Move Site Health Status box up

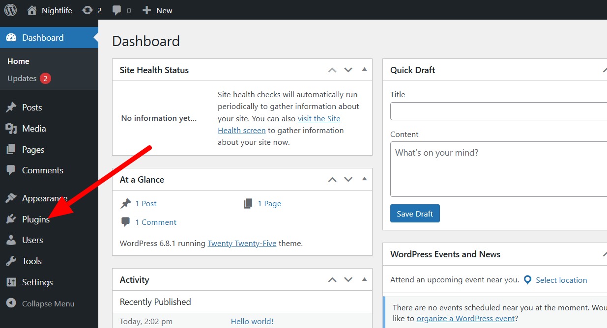332,70
